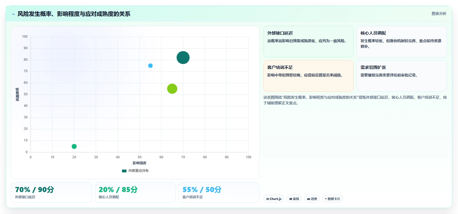Click the header icon beside the chart title
The height and width of the screenshot is (214, 458).
[x=13, y=14]
